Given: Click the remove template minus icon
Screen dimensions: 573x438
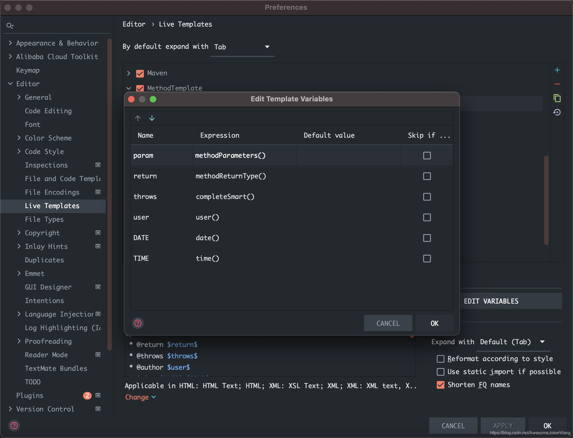Looking at the screenshot, I should coord(557,84).
